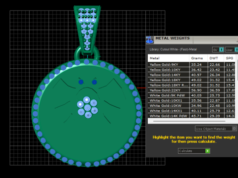Toggle the User switch
238x178 pixels.
click(232, 49)
